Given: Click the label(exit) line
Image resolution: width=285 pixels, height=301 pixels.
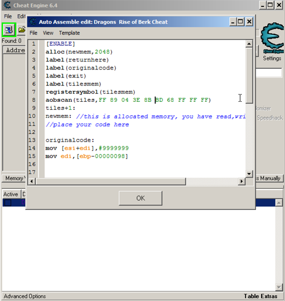Looking at the screenshot, I should pyautogui.click(x=66, y=76).
